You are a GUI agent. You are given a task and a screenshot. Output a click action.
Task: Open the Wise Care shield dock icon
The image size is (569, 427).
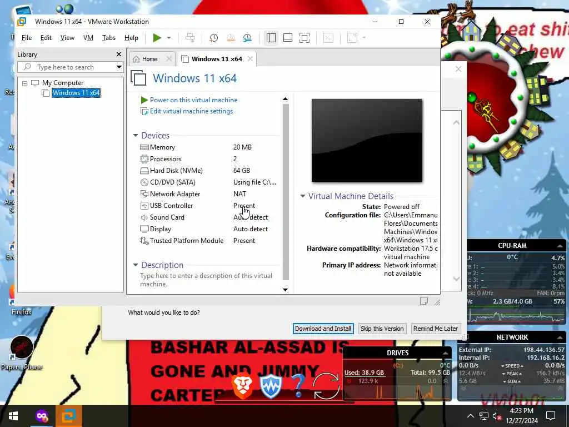pos(271,387)
